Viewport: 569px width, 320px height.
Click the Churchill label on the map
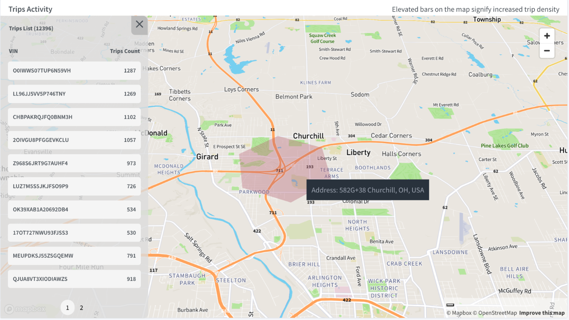pos(308,136)
